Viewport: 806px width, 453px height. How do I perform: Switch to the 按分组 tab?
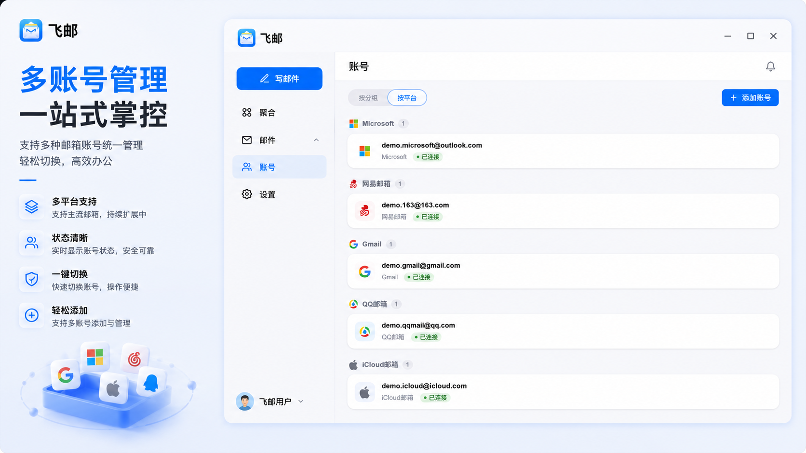[368, 98]
